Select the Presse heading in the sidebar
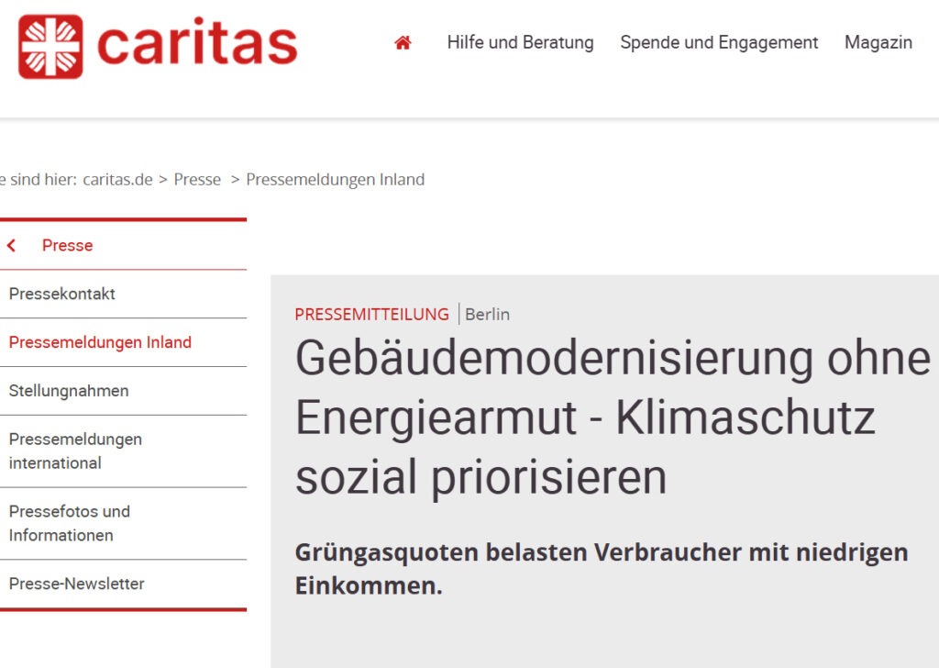The width and height of the screenshot is (939, 668). [67, 245]
